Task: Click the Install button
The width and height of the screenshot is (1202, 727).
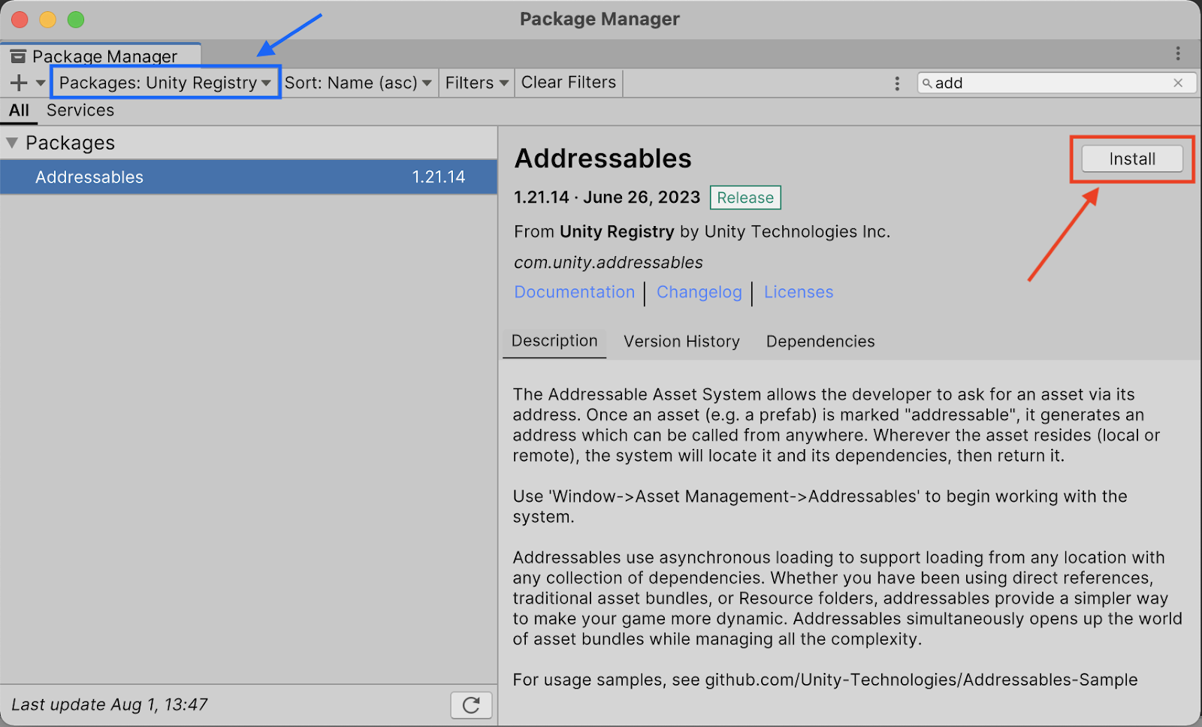Action: pyautogui.click(x=1132, y=159)
